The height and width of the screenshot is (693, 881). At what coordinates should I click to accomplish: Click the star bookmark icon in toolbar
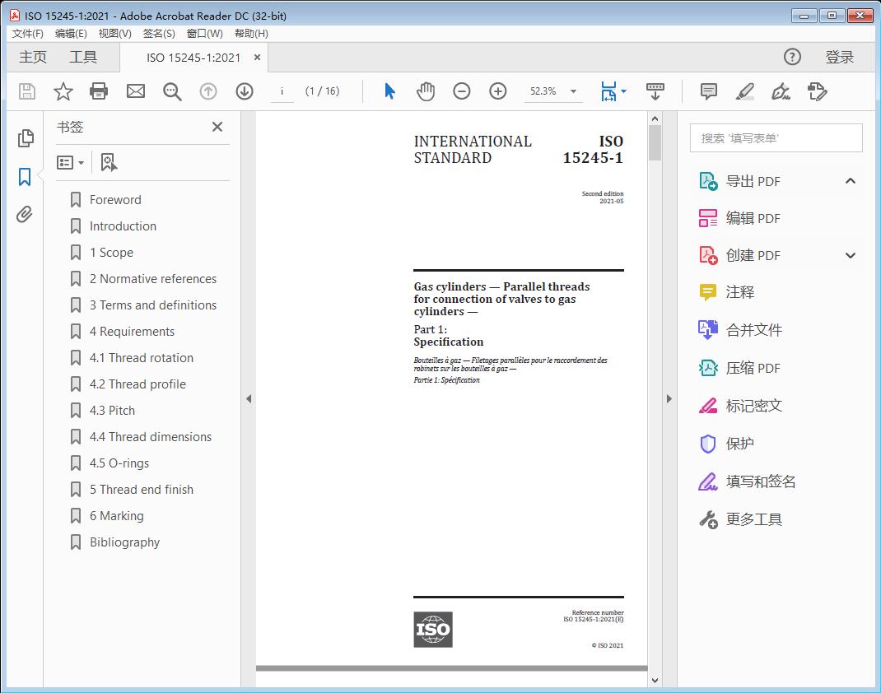pyautogui.click(x=63, y=91)
